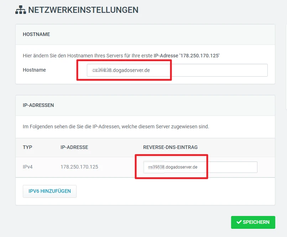The height and width of the screenshot is (237, 287).
Task: Click the IP-ADRESSE column header
Action: [x=74, y=147]
